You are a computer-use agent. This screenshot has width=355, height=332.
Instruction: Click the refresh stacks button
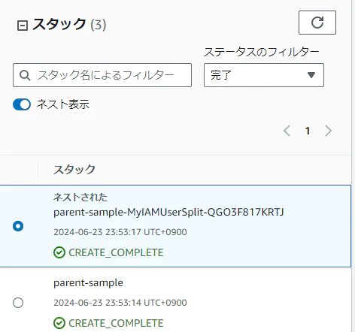click(x=317, y=23)
